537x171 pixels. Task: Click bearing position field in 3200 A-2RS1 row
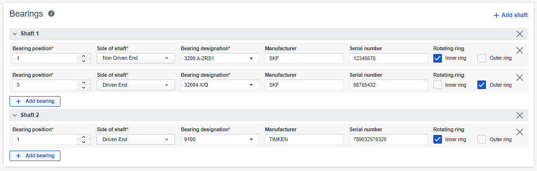tap(45, 58)
